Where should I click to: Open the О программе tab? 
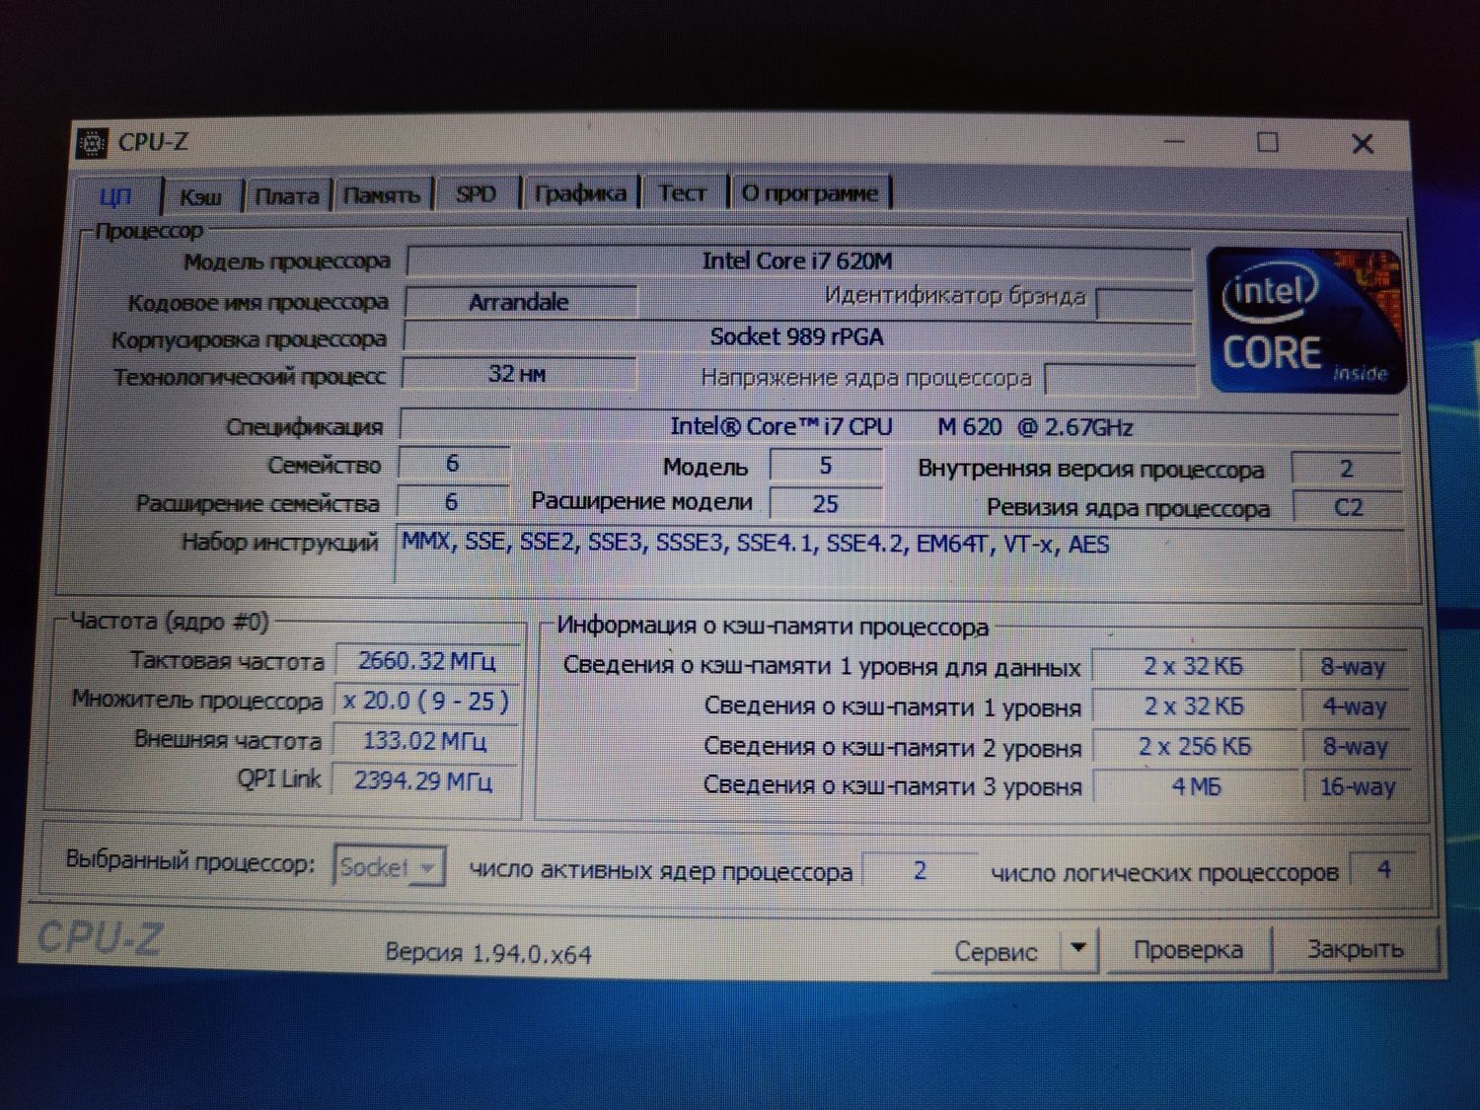809,192
